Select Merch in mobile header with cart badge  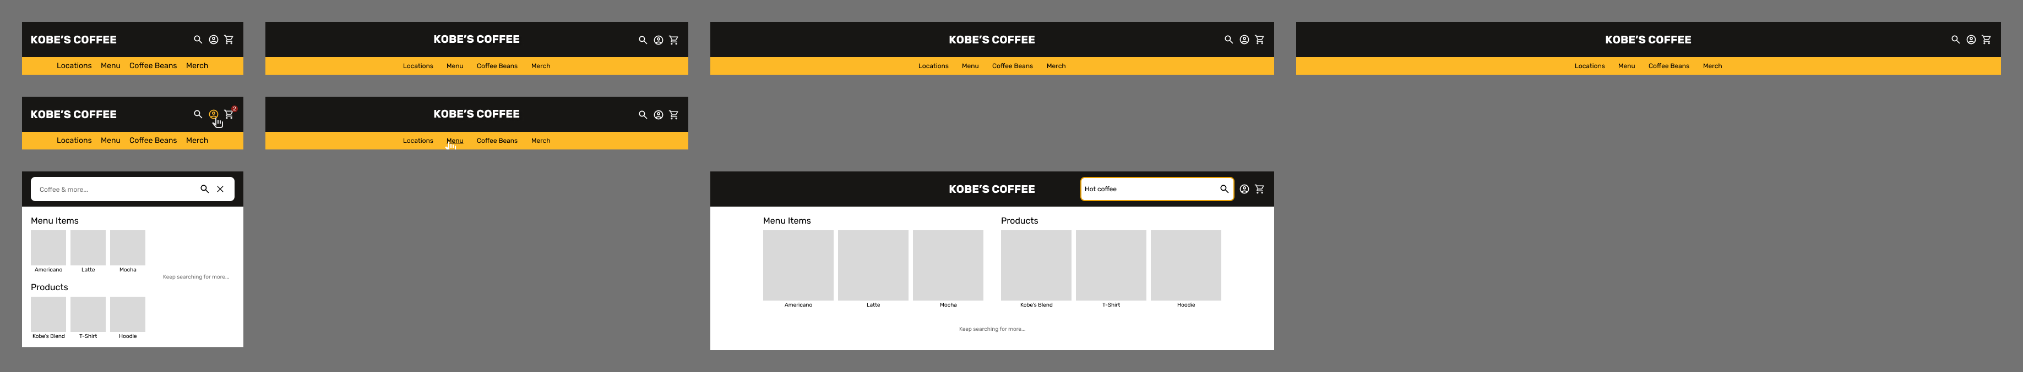[x=197, y=140]
